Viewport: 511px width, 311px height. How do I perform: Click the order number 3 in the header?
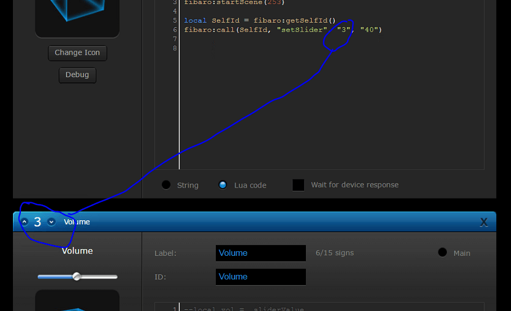pos(38,222)
